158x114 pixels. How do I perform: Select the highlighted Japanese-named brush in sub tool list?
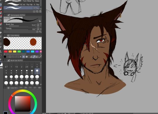tap(22, 8)
